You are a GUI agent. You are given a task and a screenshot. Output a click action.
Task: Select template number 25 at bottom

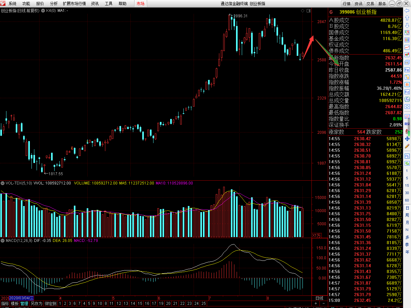(x=204, y=304)
